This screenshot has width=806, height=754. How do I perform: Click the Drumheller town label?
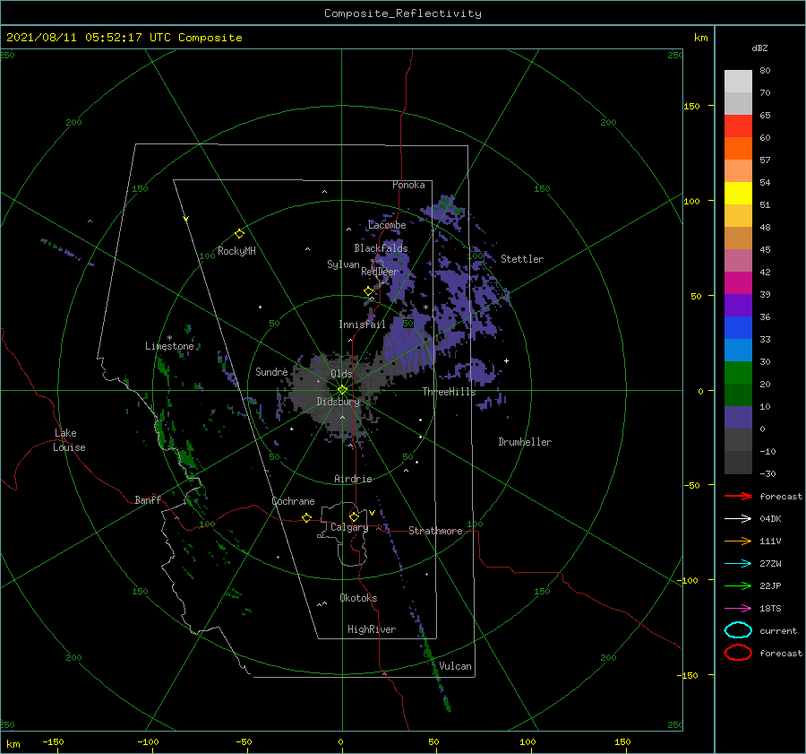(x=525, y=442)
